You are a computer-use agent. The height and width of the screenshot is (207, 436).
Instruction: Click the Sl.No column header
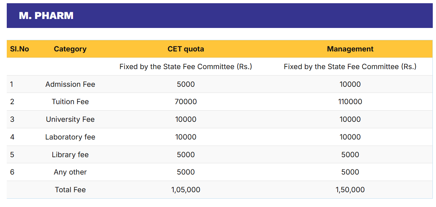20,49
